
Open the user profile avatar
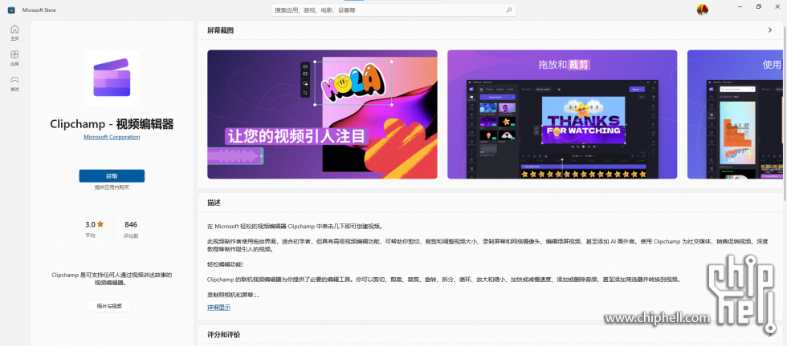coord(703,10)
